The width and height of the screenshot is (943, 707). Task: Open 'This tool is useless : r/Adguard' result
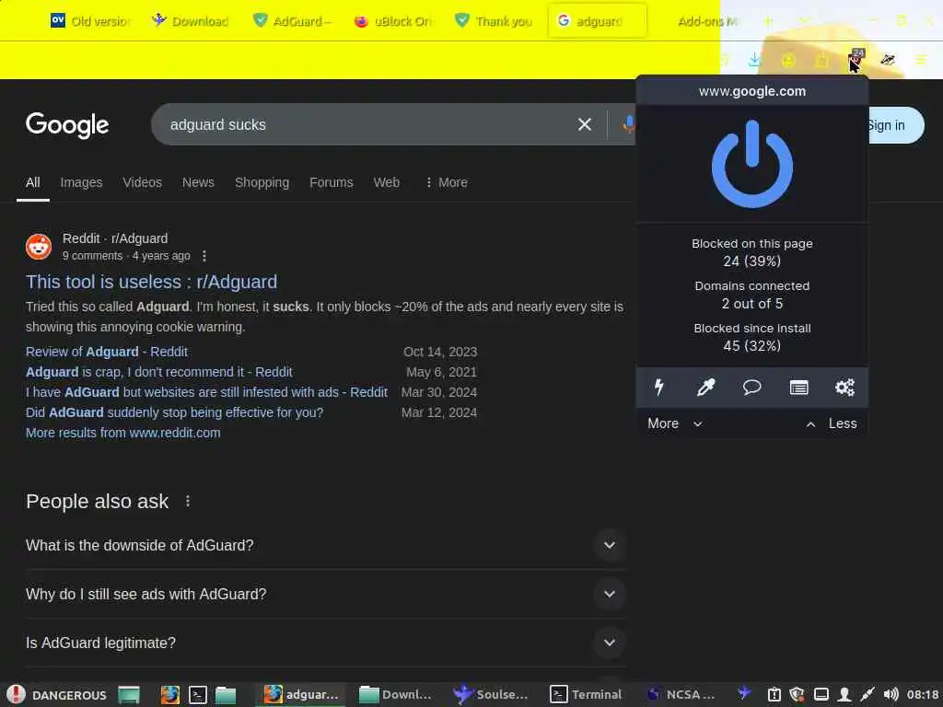(152, 282)
